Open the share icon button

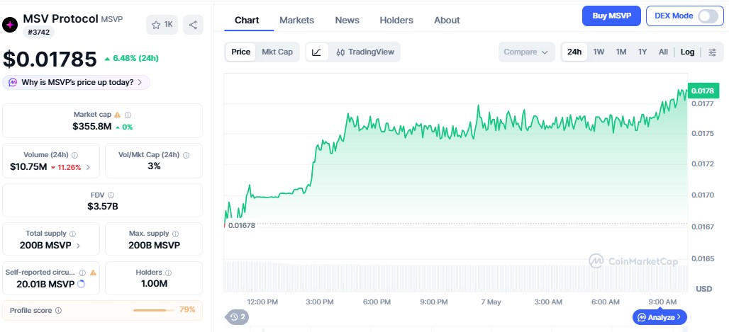click(x=193, y=25)
